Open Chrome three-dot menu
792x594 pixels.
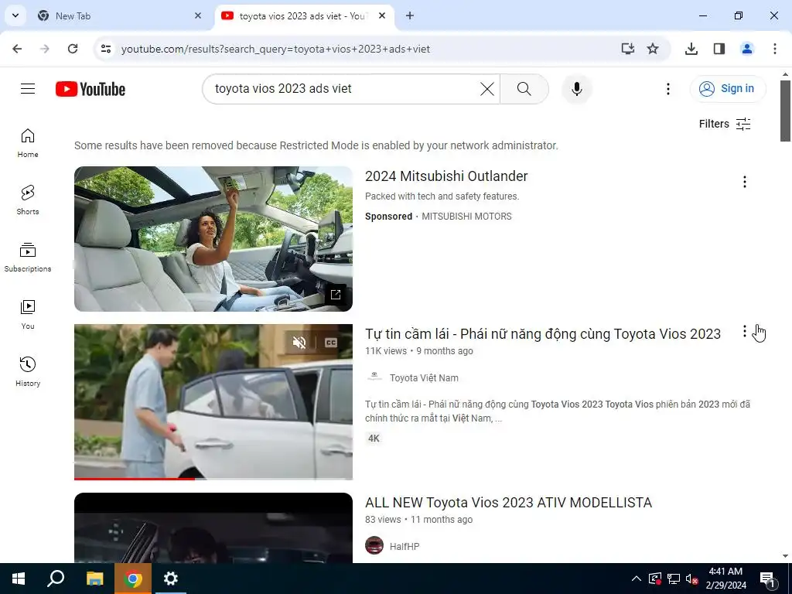coord(775,49)
